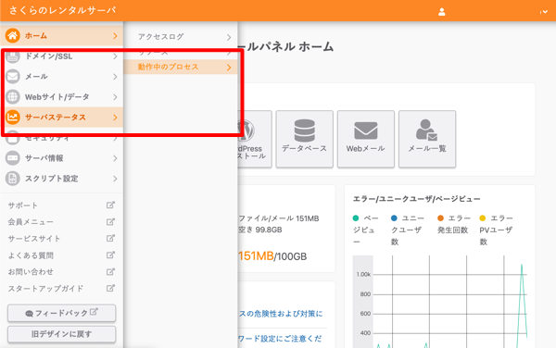Click news link about 危険性および対策

click(x=280, y=314)
